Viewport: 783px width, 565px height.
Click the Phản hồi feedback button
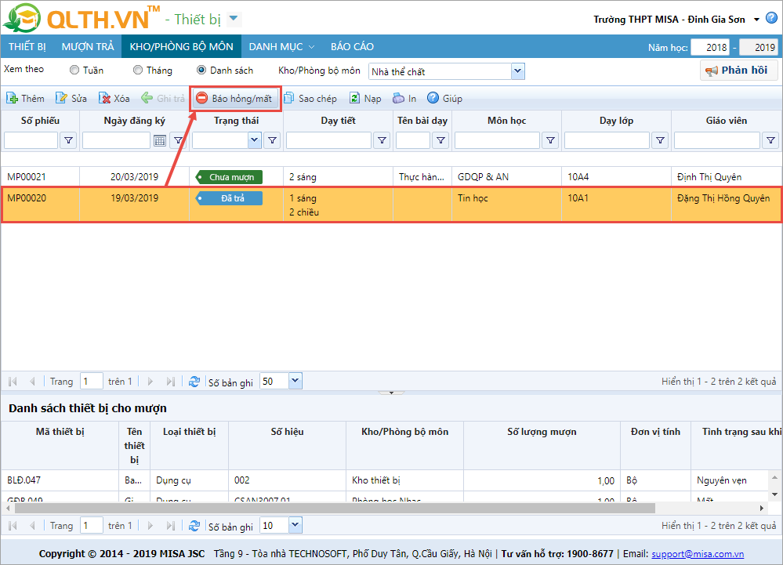738,71
